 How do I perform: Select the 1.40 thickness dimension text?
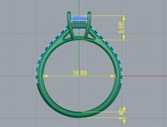coord(121,114)
